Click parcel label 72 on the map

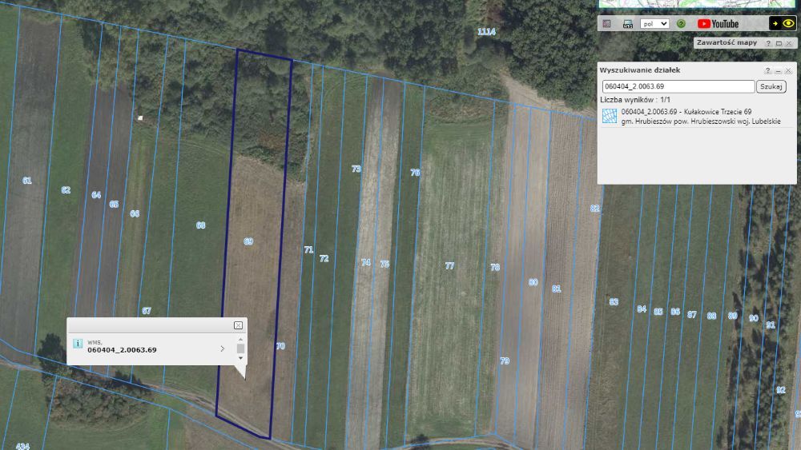[x=324, y=259]
